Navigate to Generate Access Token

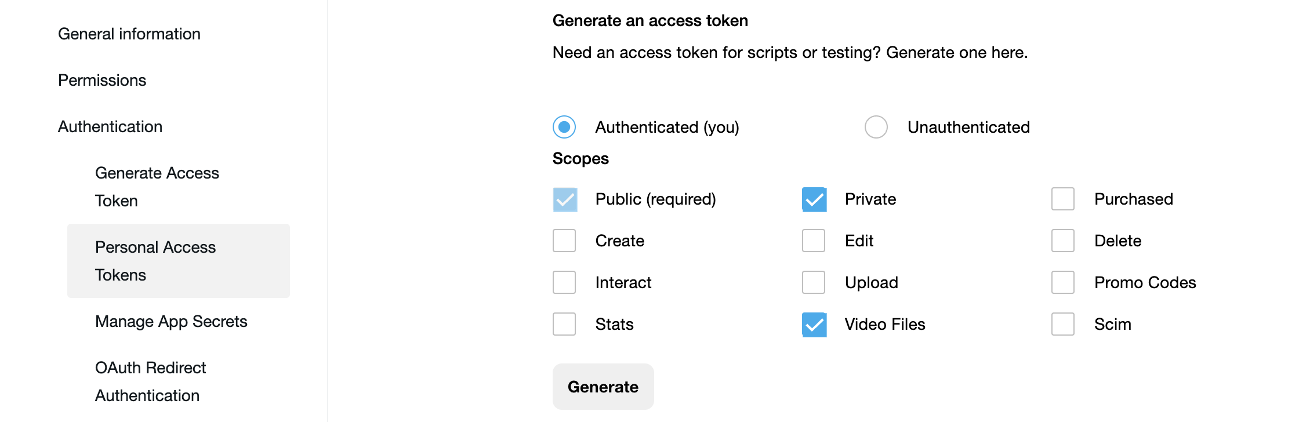[157, 187]
